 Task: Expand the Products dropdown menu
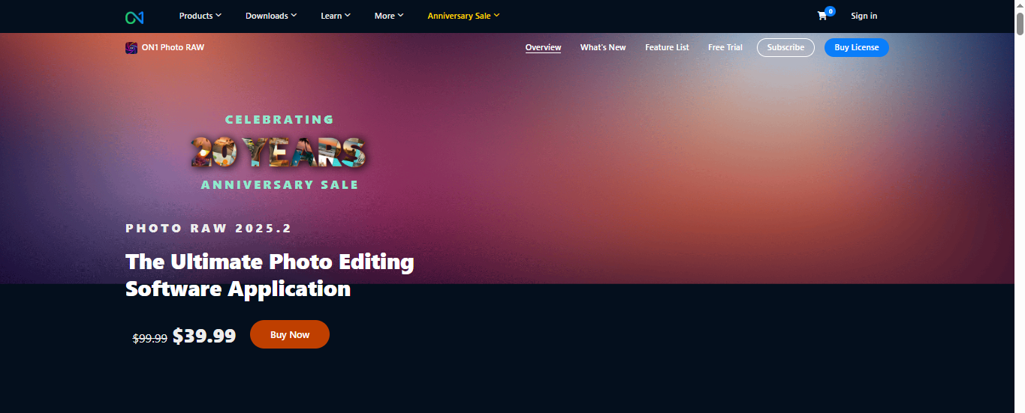click(x=200, y=16)
